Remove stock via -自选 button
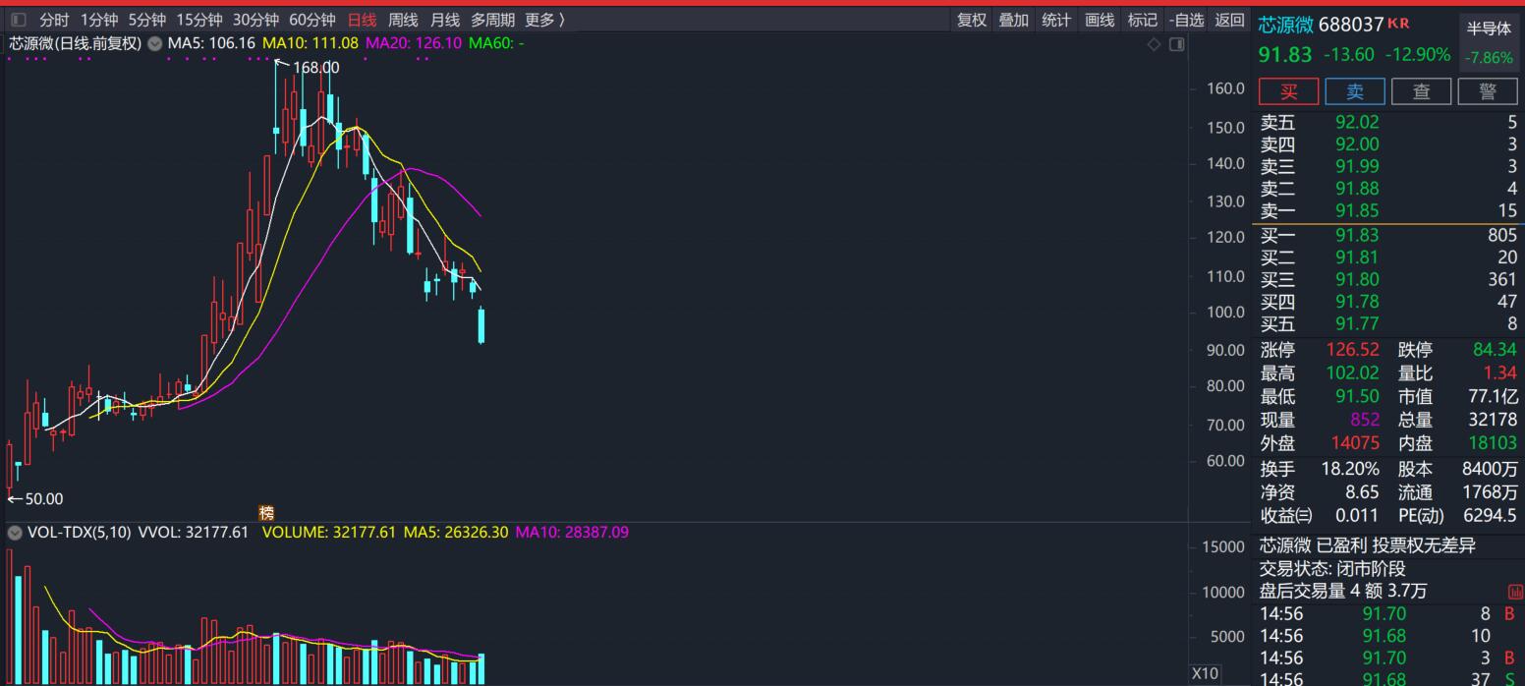 [1186, 20]
